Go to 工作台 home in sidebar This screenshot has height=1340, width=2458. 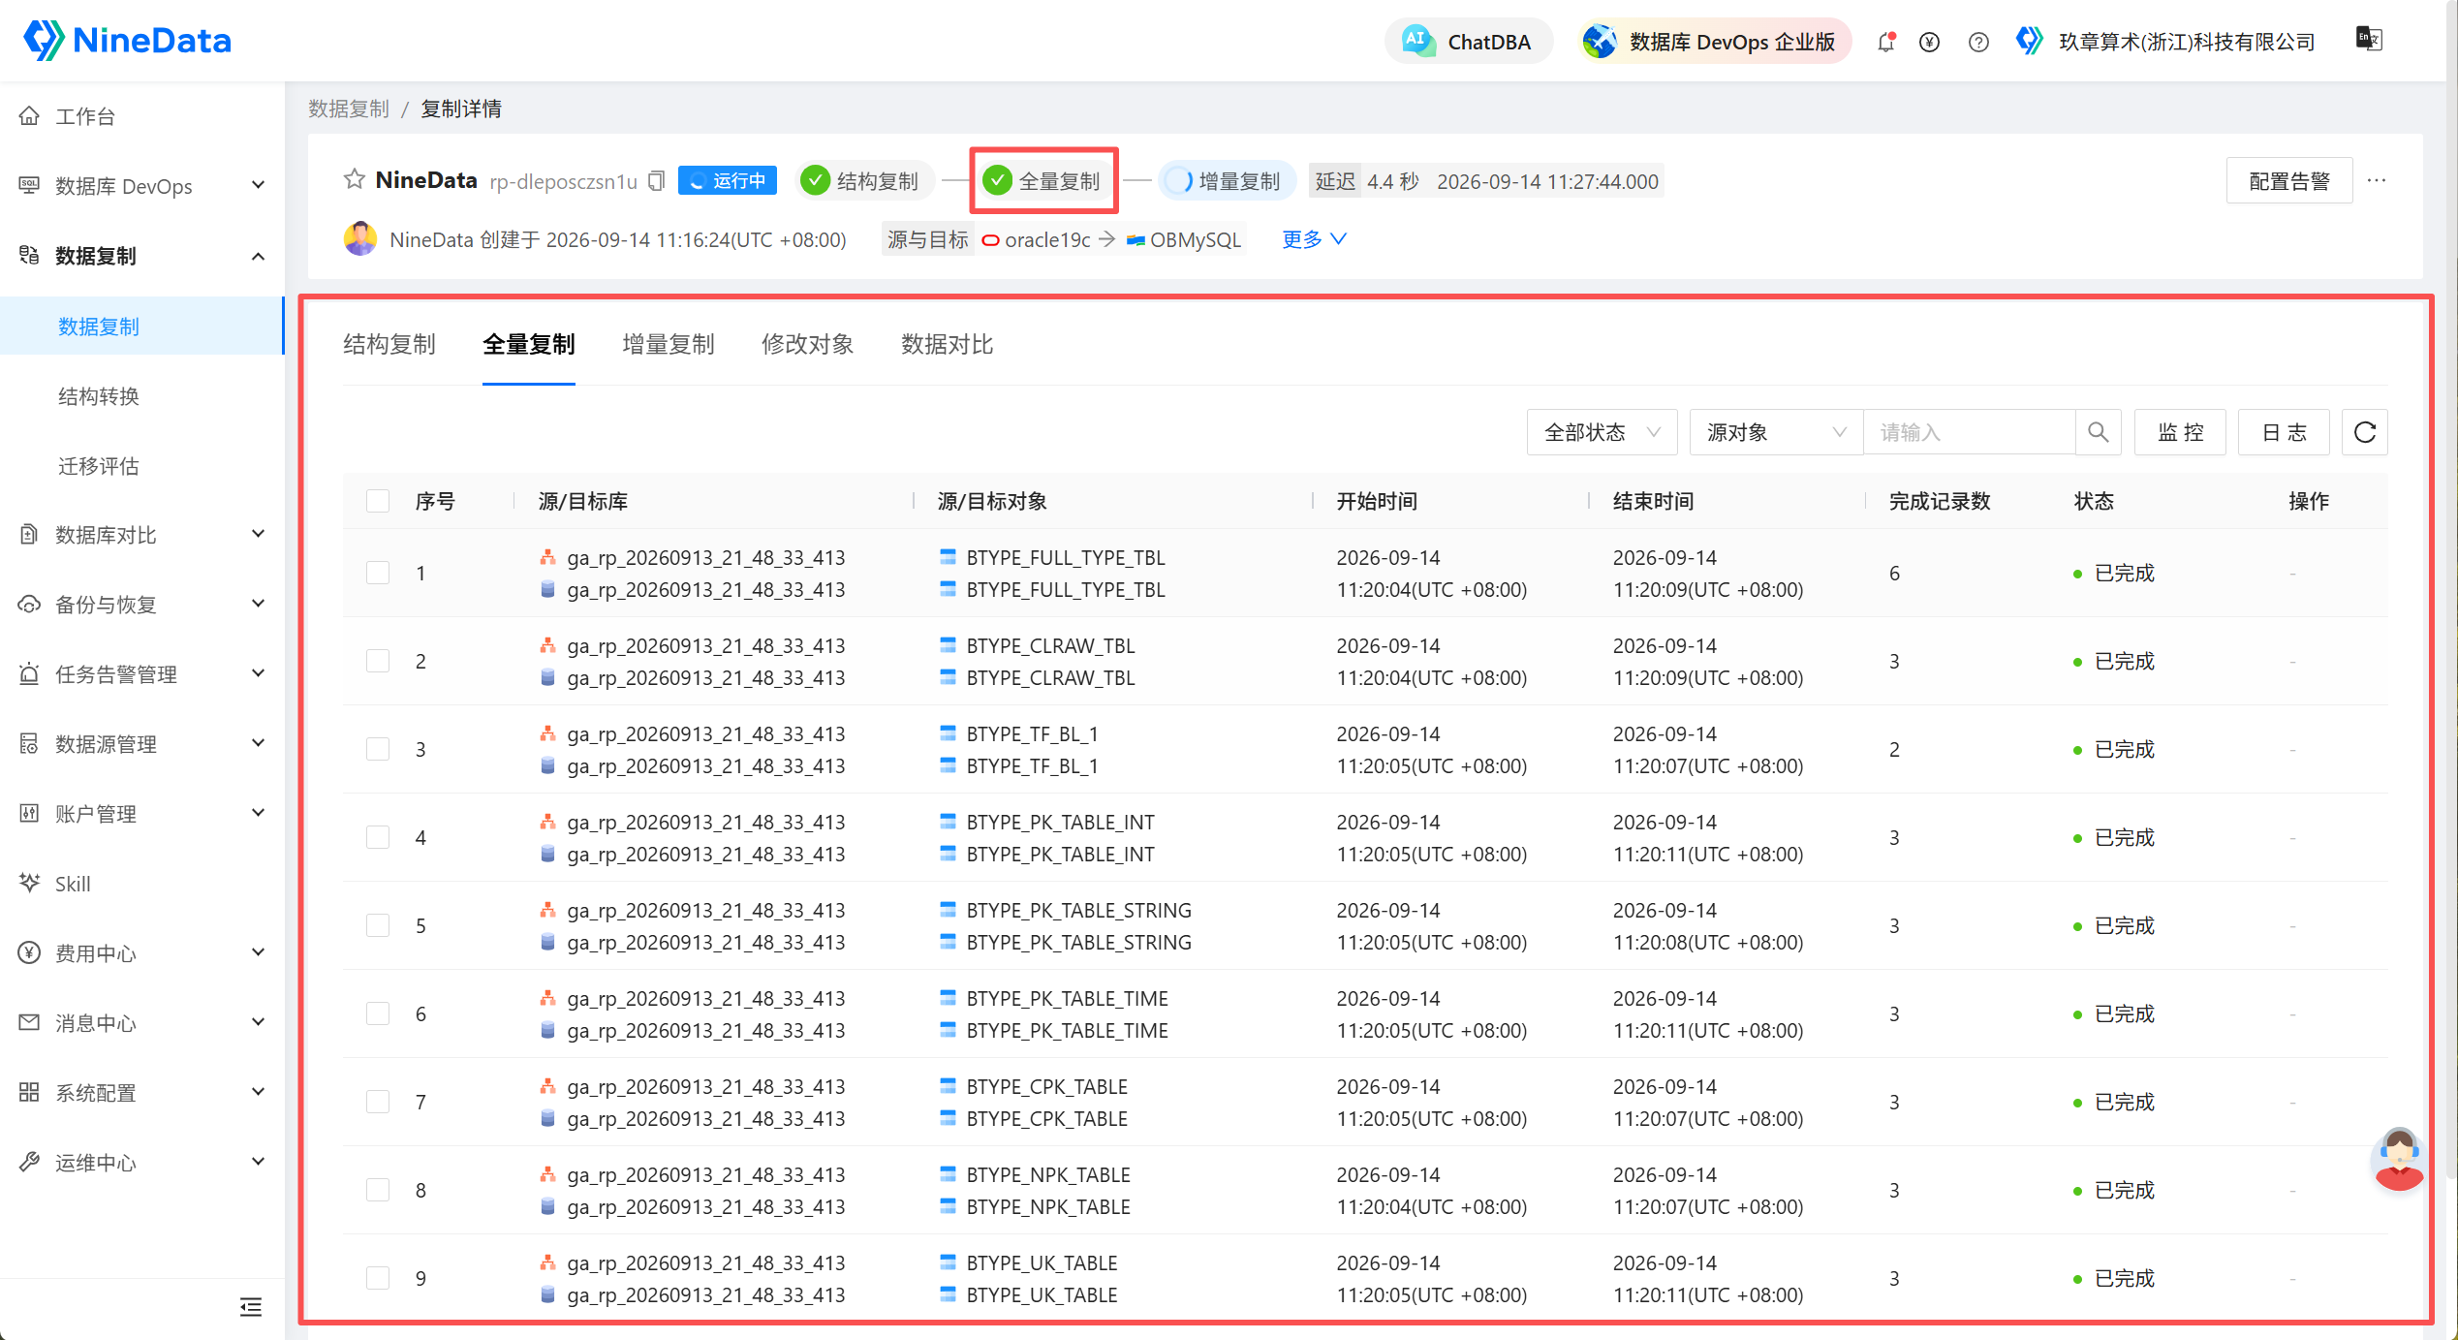(x=85, y=116)
